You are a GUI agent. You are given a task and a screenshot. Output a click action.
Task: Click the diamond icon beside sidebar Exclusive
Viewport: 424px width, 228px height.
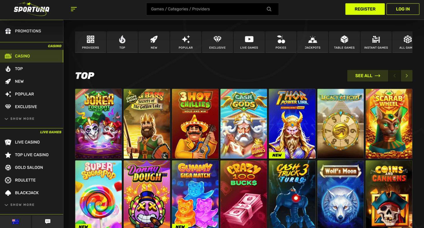point(8,107)
